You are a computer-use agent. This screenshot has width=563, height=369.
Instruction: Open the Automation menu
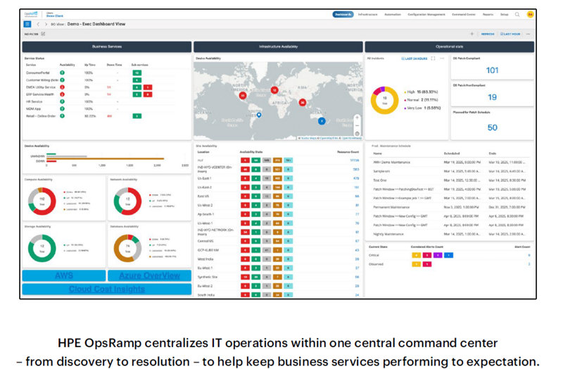[393, 14]
